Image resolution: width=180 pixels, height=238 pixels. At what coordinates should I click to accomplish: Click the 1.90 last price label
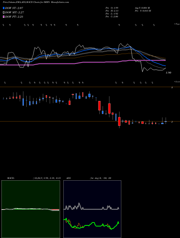tap(168, 73)
